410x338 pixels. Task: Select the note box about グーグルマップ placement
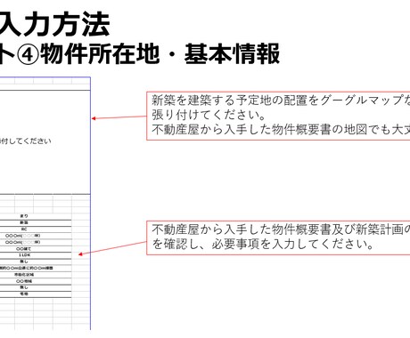(x=278, y=116)
